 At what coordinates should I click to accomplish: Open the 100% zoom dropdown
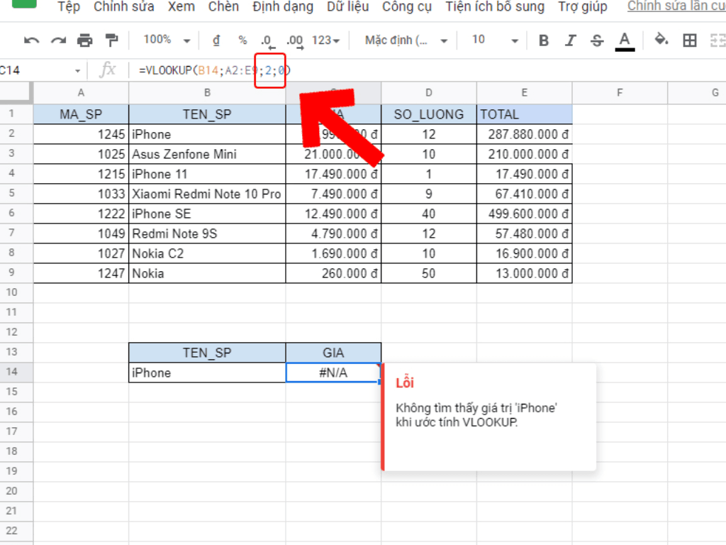pos(167,40)
